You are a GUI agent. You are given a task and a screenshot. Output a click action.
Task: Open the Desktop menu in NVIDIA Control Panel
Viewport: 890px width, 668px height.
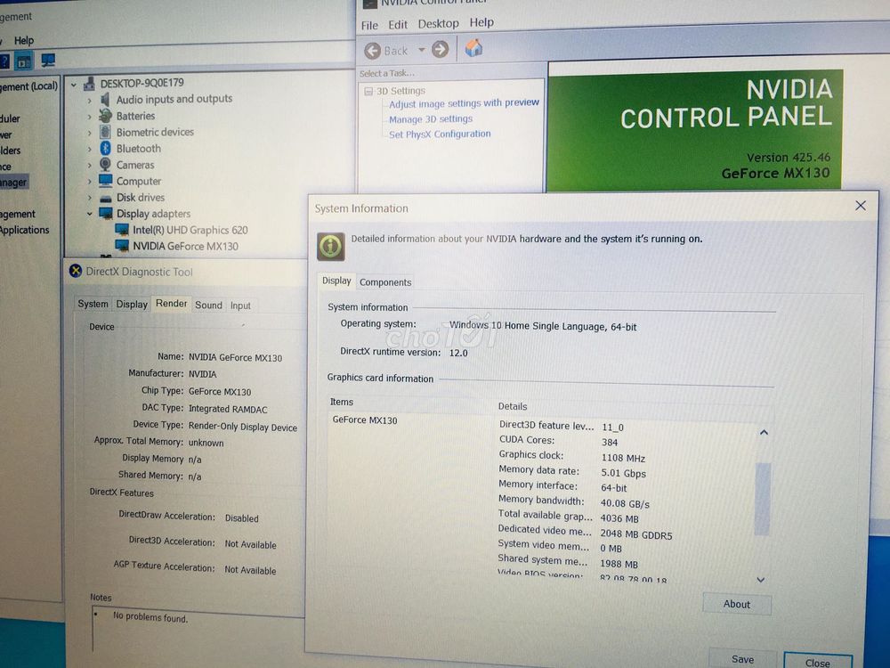[x=438, y=24]
